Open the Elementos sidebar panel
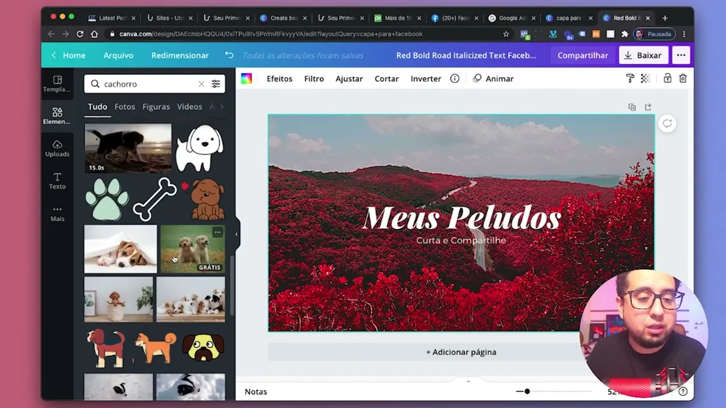726x408 pixels. point(57,116)
